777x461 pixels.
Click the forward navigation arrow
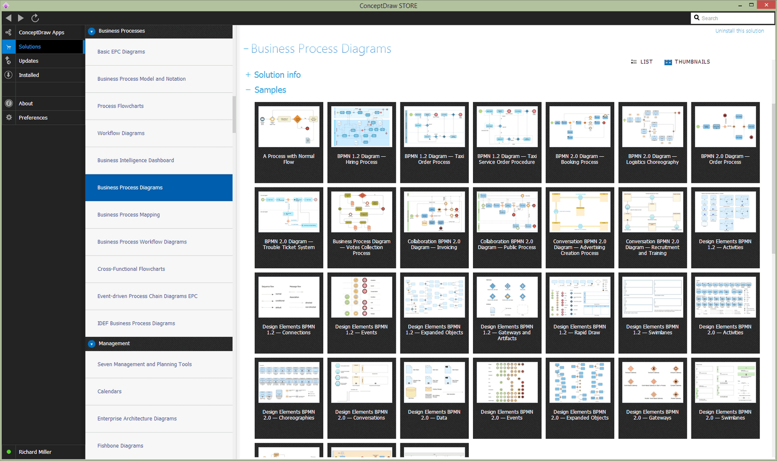pos(21,18)
